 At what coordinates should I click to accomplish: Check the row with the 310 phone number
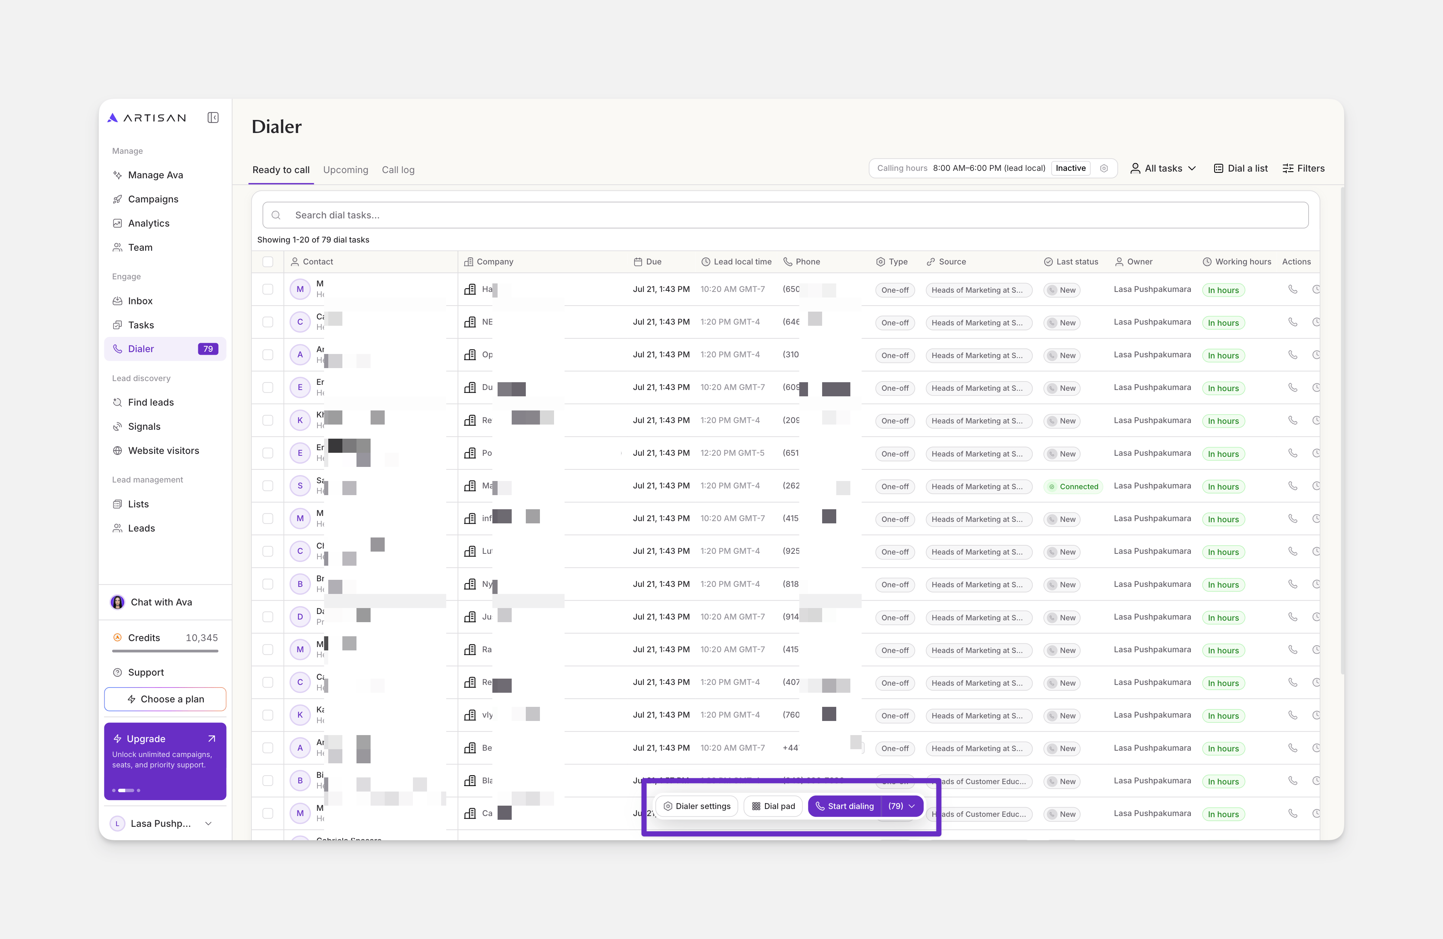267,355
